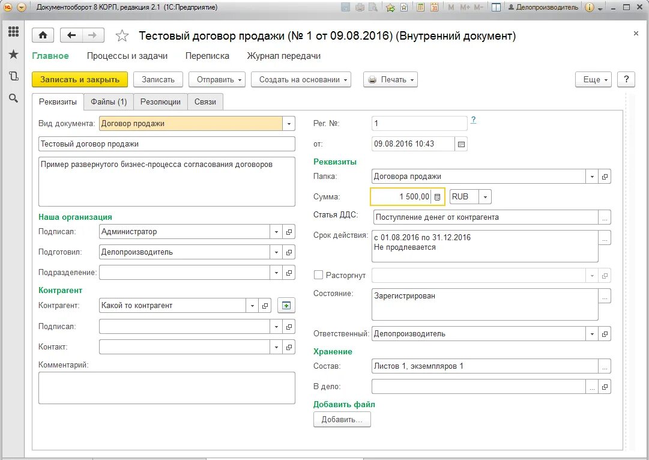This screenshot has height=460, width=649.
Task: Choose Статья ДДС with ellipsis button
Action: [605, 217]
